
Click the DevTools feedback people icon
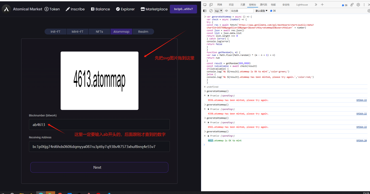352,5
